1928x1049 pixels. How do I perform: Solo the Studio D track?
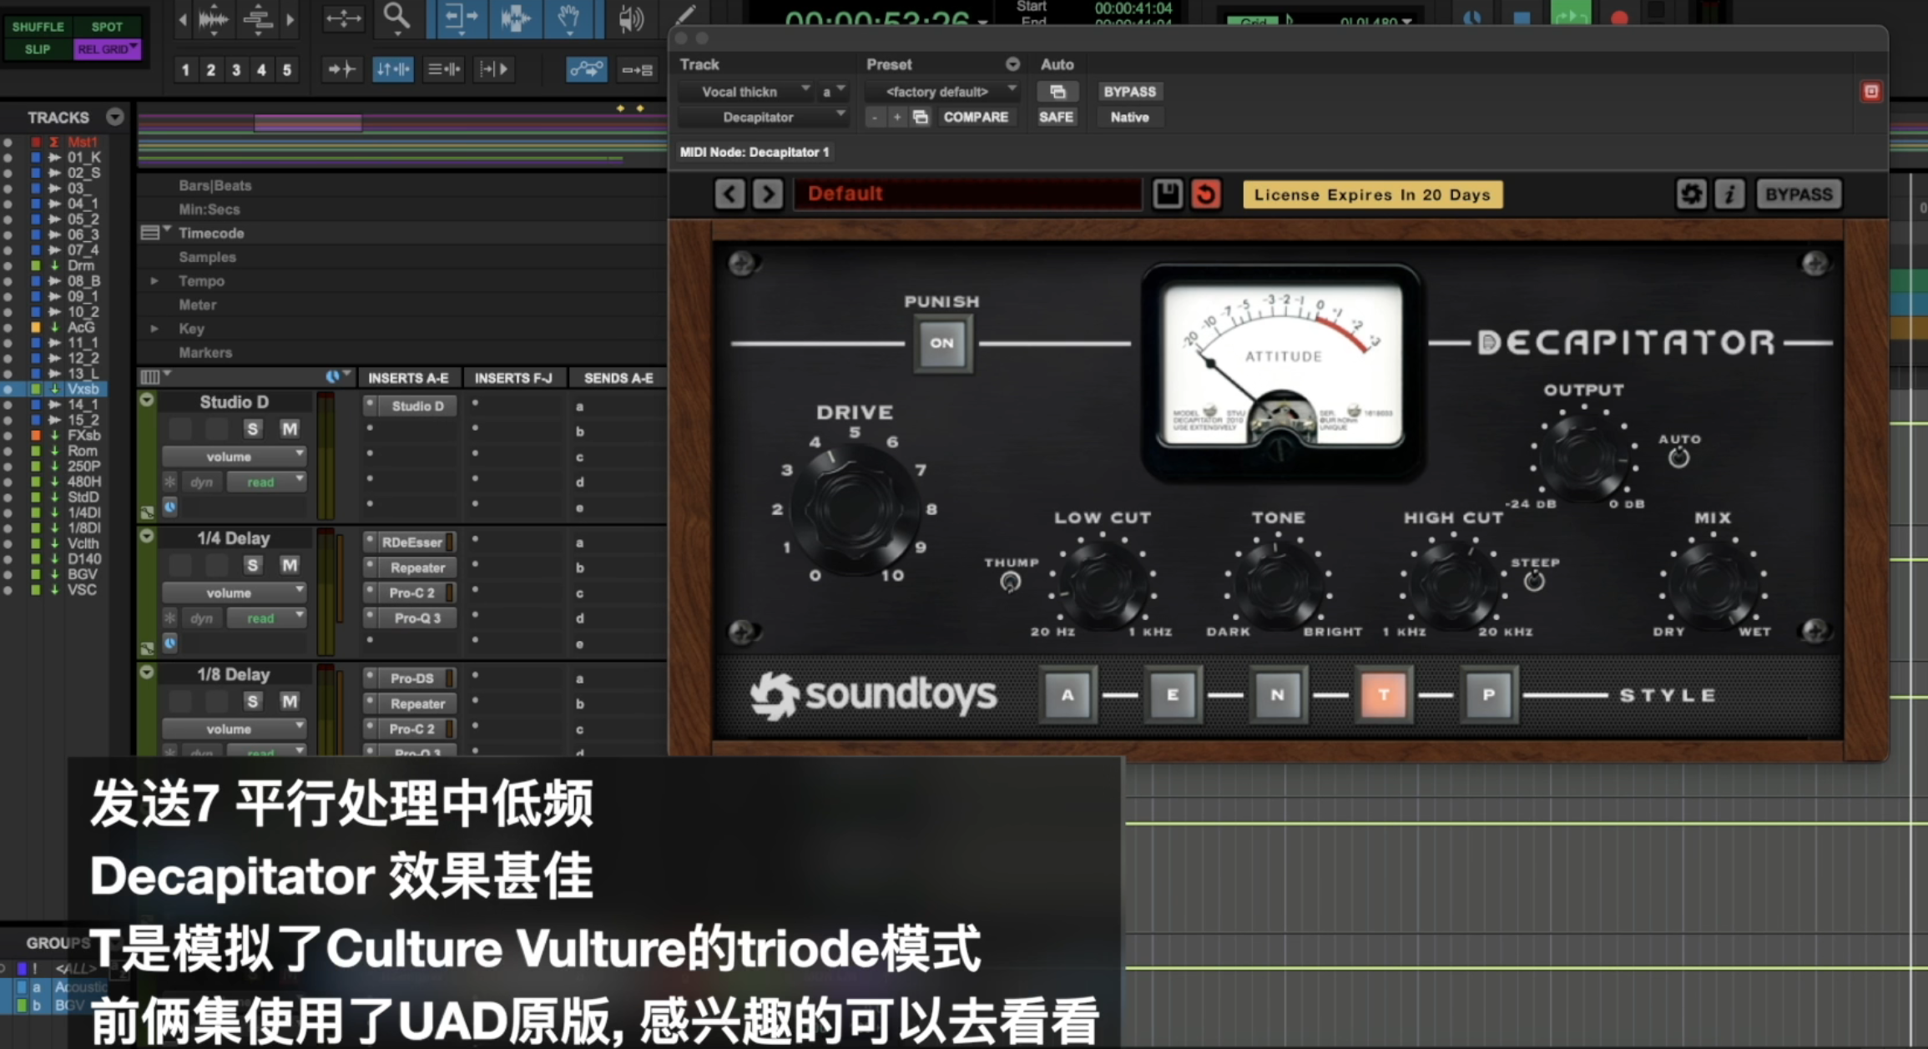coord(252,429)
